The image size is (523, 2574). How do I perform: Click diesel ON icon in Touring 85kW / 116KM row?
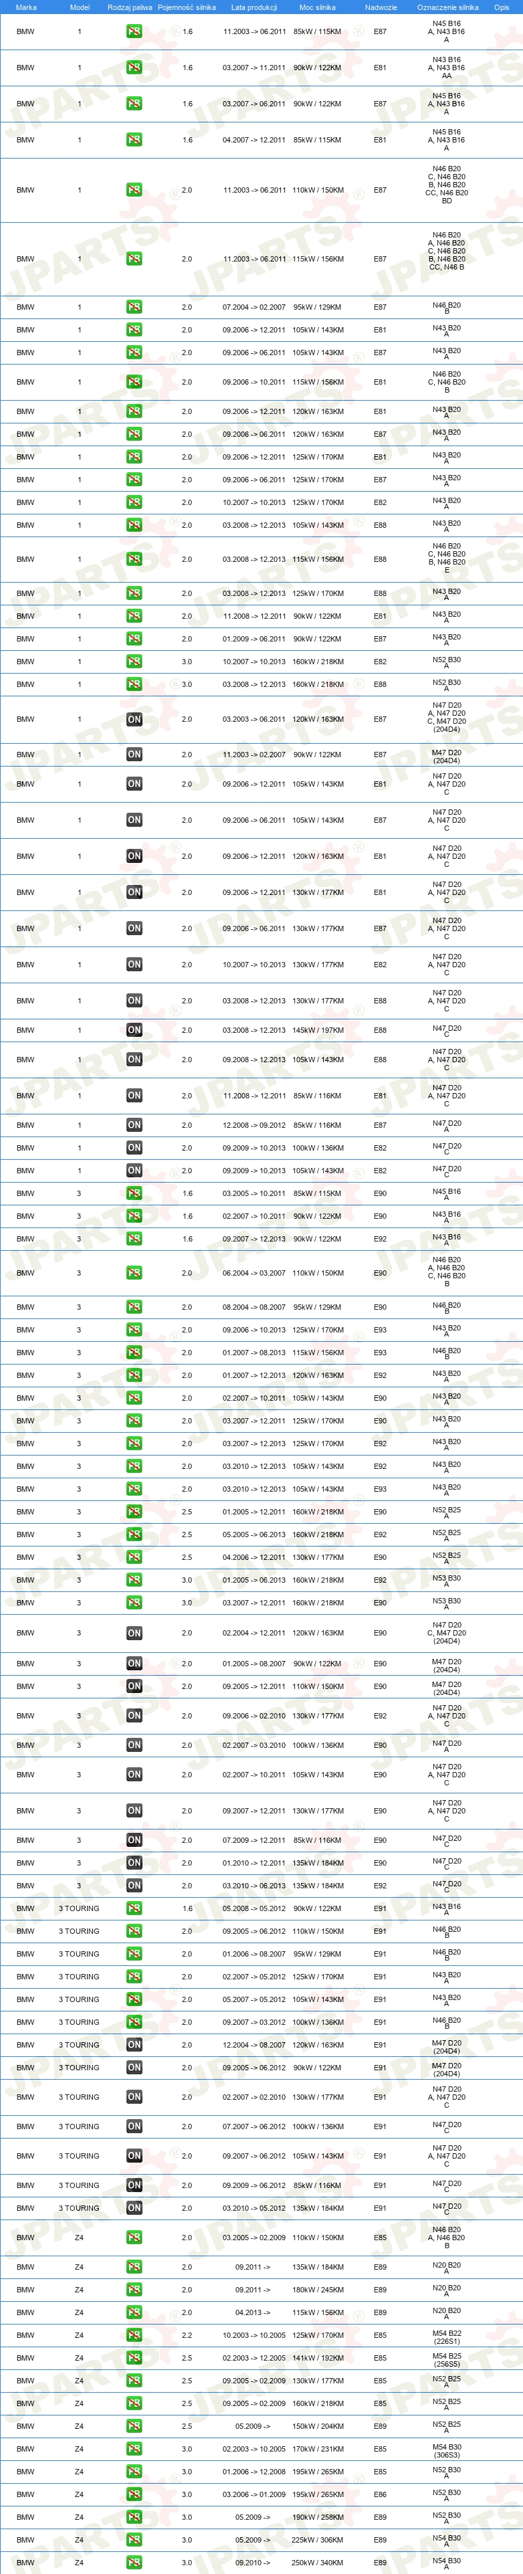(134, 2185)
